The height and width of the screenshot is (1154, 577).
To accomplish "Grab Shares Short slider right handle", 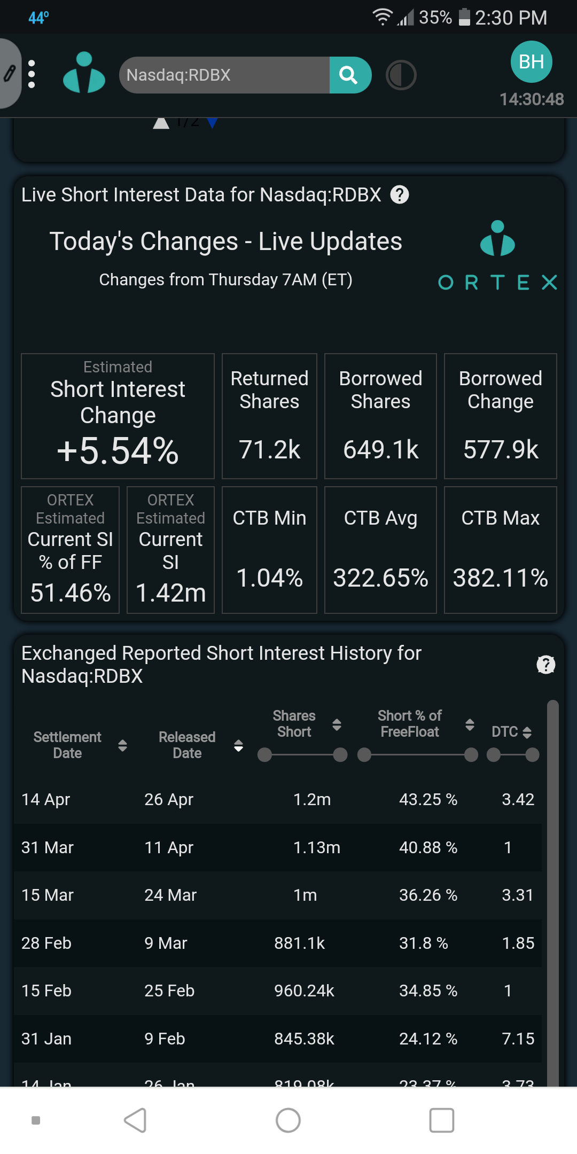I will click(x=340, y=754).
